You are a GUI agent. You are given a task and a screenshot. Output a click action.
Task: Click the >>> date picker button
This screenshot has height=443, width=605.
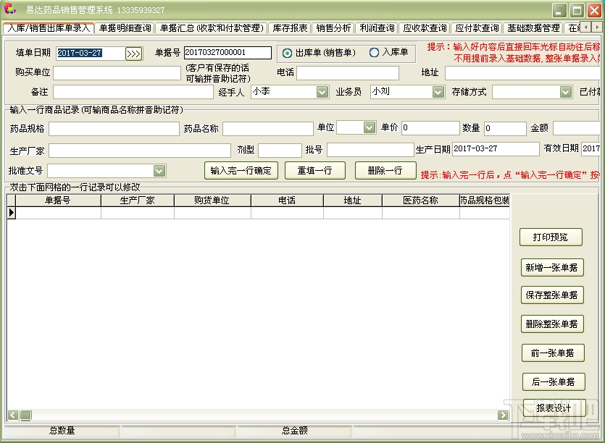(x=133, y=54)
